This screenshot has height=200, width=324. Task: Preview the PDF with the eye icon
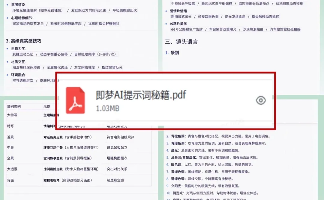261,100
